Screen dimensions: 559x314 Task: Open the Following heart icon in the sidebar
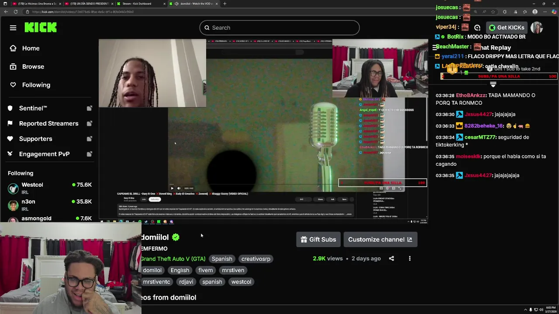[x=13, y=85]
